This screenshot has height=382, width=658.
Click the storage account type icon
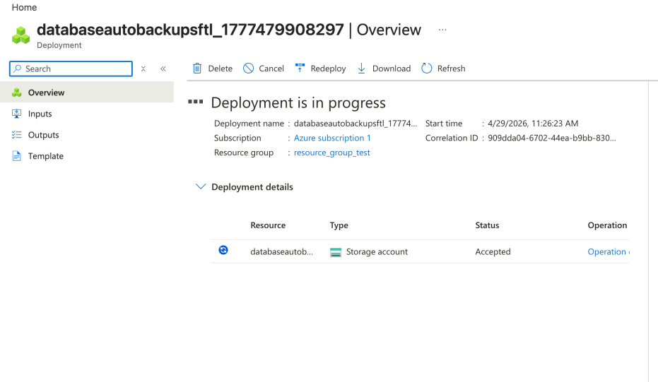[x=336, y=252]
